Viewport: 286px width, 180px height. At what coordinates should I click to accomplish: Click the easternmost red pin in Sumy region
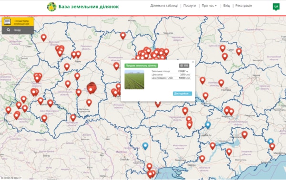pos(239,52)
